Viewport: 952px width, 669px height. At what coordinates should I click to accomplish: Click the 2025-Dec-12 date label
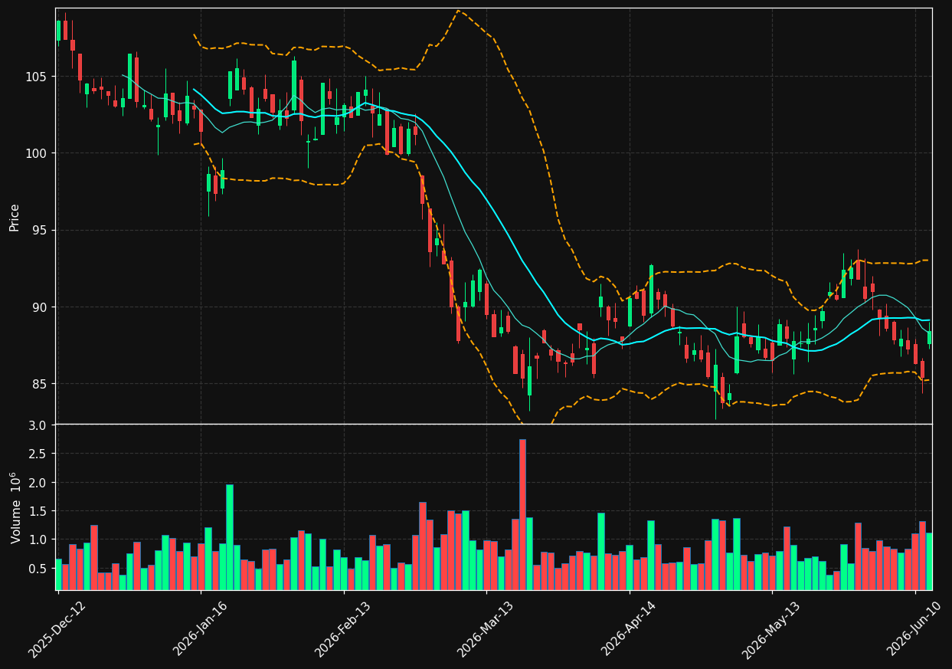pos(57,628)
